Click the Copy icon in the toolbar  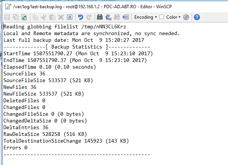point(35,17)
